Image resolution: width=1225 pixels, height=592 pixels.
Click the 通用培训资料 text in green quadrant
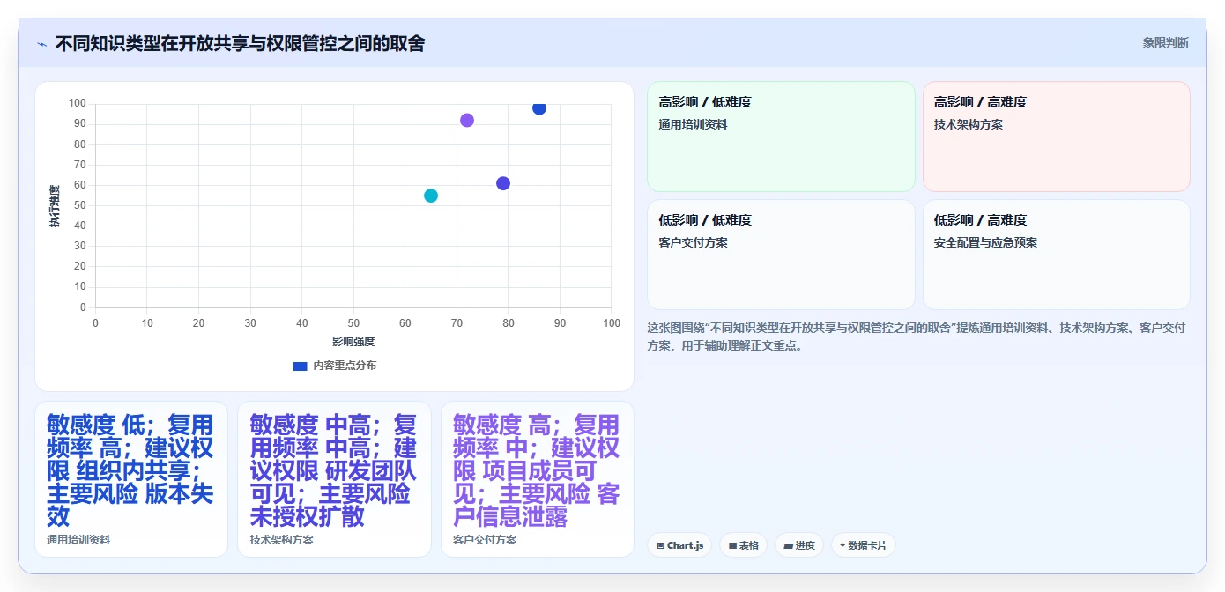[693, 124]
